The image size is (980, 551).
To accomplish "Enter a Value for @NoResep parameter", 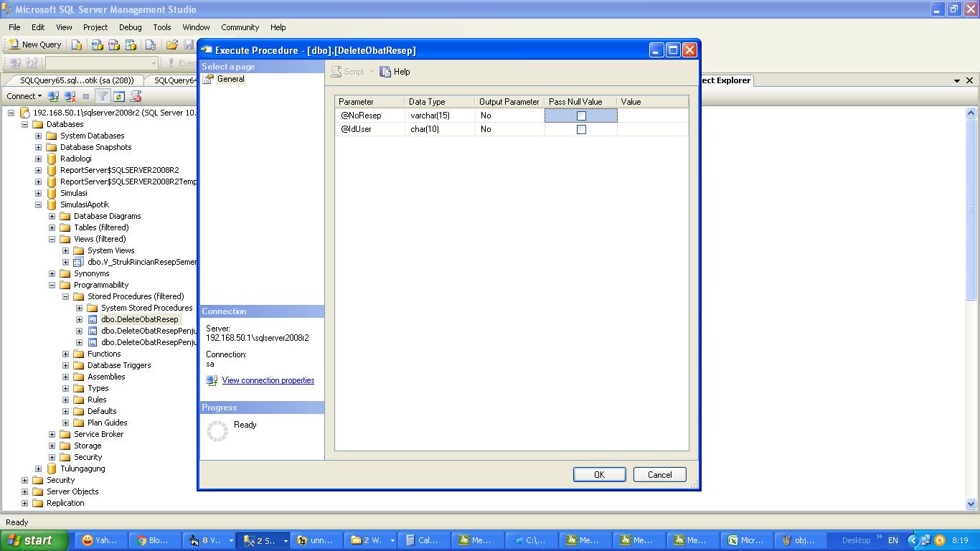I will [653, 115].
